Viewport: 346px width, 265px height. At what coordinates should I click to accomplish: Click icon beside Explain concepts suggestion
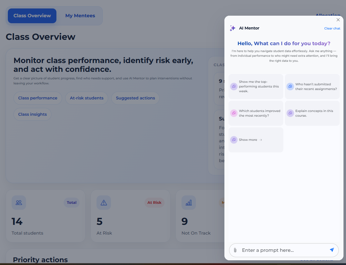290,113
